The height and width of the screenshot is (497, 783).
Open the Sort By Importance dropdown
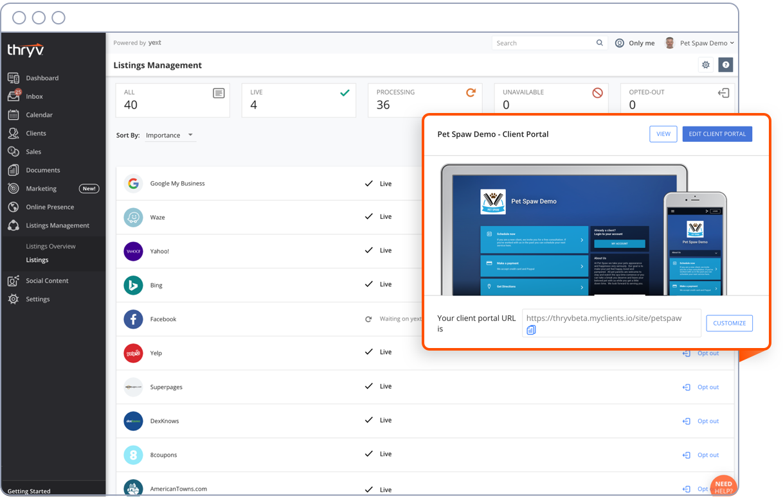[169, 135]
